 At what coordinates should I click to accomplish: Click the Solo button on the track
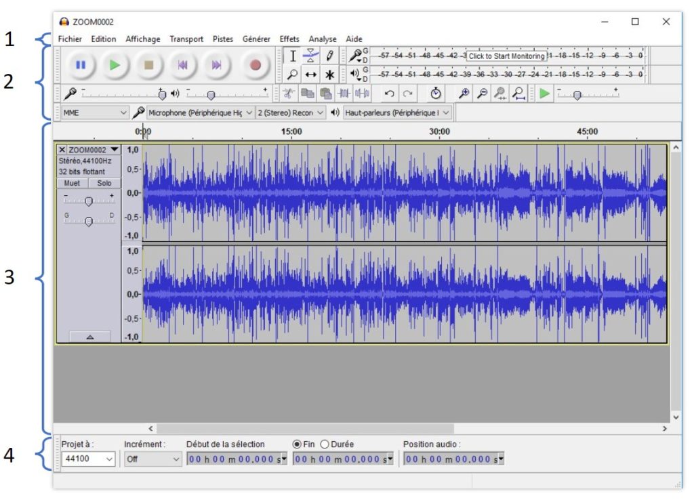point(104,183)
